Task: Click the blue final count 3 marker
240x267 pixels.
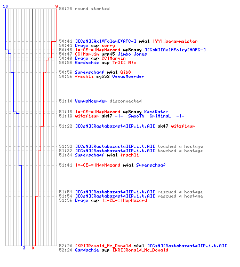Action: pos(24,248)
